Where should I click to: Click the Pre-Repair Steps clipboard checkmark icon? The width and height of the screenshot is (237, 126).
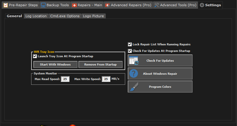[x=6, y=5]
